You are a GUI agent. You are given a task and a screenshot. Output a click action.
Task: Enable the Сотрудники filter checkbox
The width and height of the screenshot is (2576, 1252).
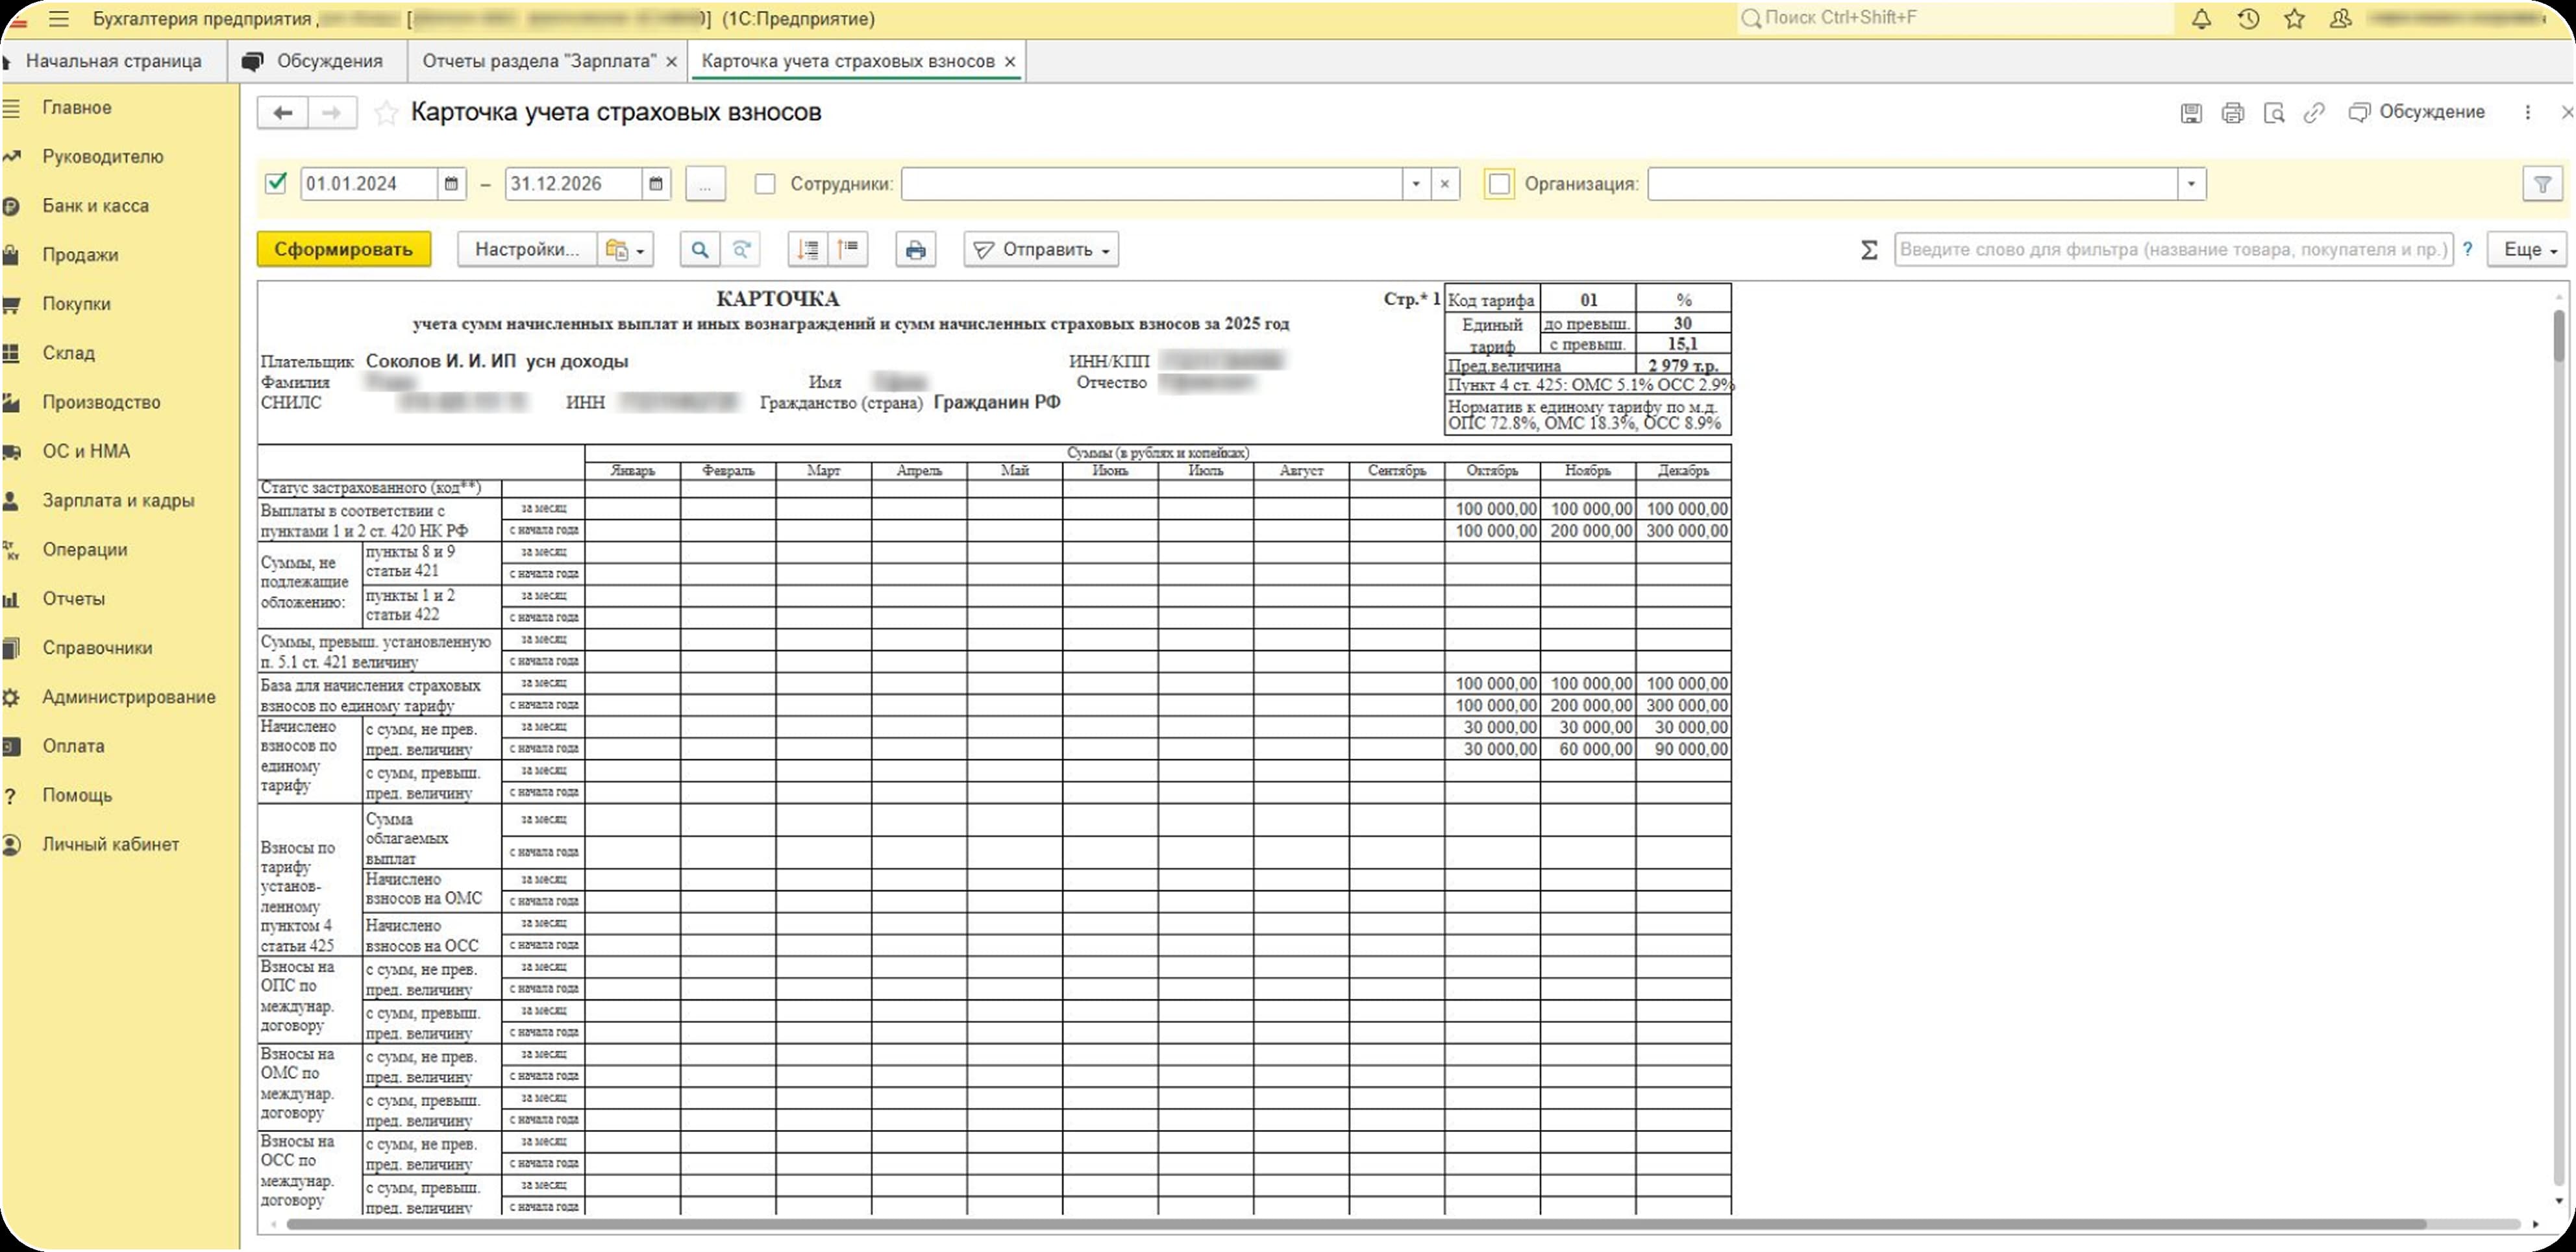coord(765,184)
